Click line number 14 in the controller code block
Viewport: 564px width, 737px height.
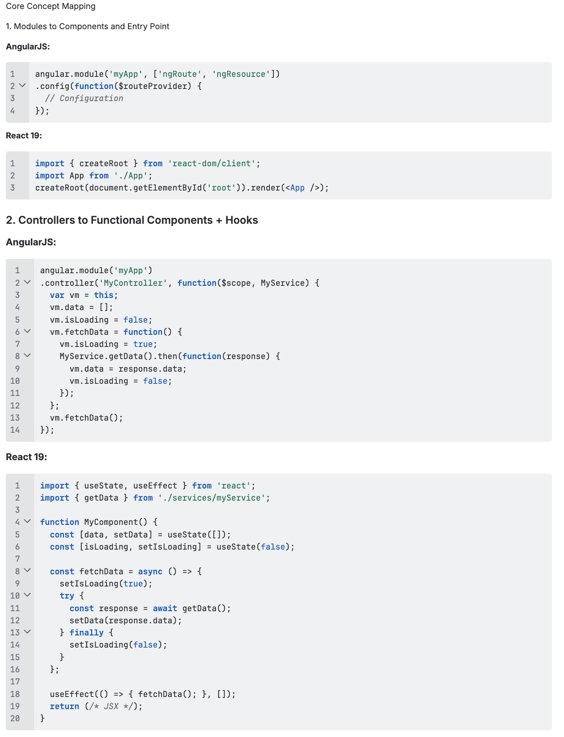(15, 430)
